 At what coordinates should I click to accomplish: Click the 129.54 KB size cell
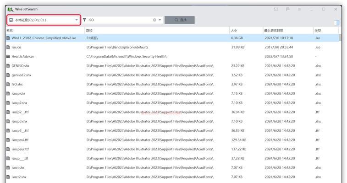(x=238, y=140)
